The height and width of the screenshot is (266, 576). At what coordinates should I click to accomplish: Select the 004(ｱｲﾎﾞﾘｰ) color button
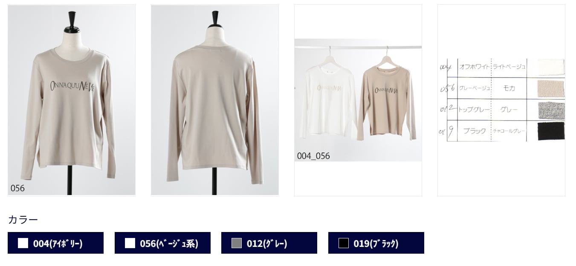click(55, 243)
